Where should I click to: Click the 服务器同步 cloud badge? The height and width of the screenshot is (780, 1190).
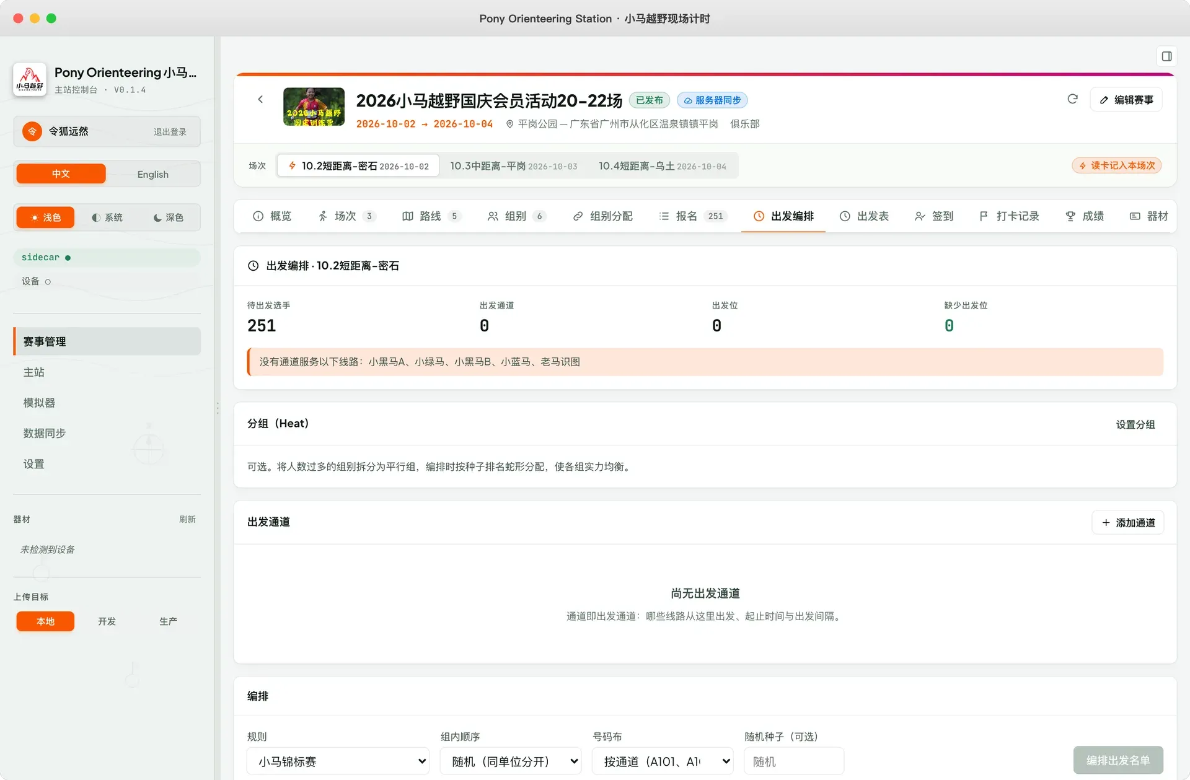pos(712,100)
